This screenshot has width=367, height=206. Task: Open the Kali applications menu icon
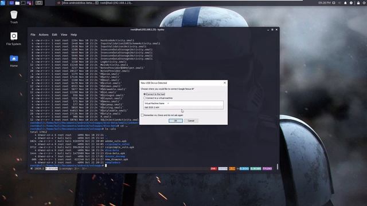click(x=2, y=3)
